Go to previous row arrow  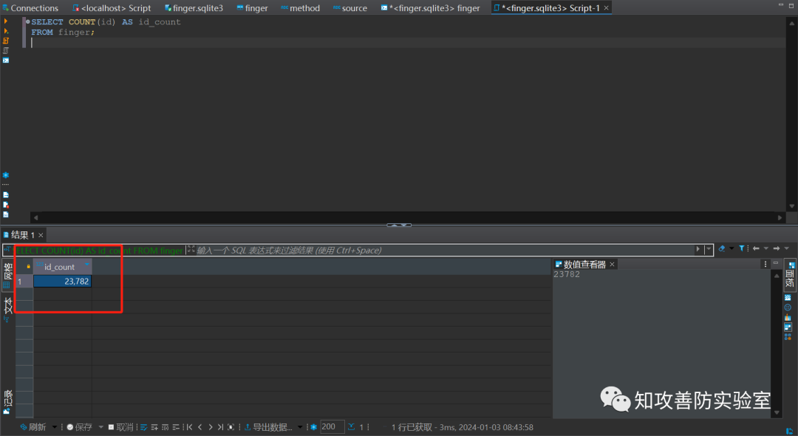click(x=200, y=427)
